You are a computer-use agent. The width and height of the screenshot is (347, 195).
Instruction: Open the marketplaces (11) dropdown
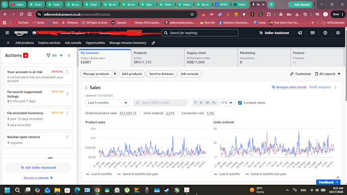tap(213, 103)
